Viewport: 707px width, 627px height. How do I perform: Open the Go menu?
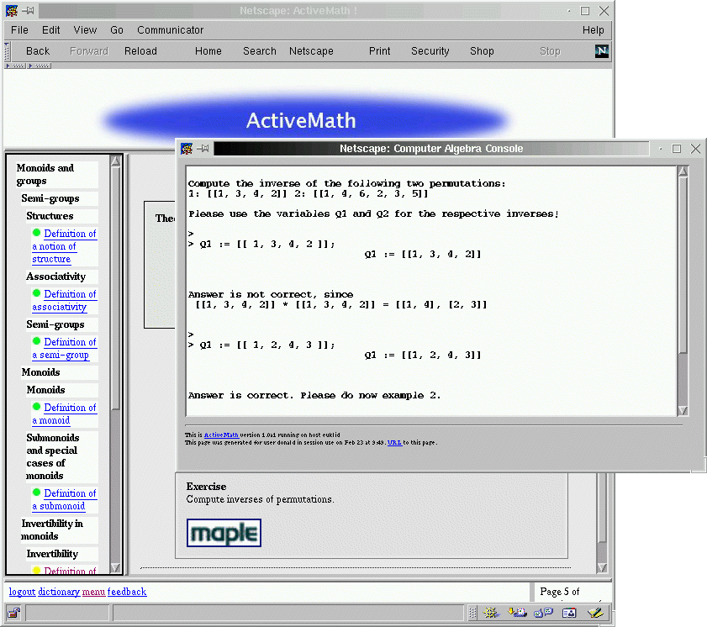(x=117, y=30)
